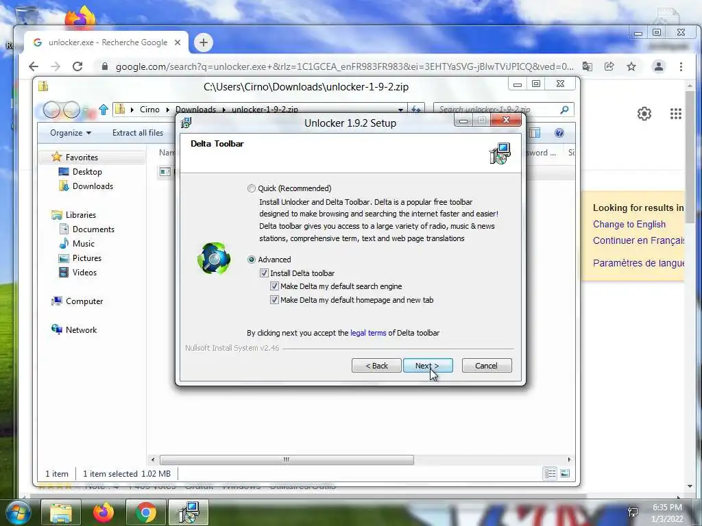Open Music library in sidebar
The height and width of the screenshot is (526, 702).
[x=83, y=243]
